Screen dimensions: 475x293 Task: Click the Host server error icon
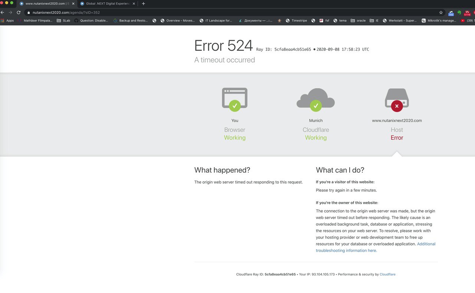[x=397, y=99]
